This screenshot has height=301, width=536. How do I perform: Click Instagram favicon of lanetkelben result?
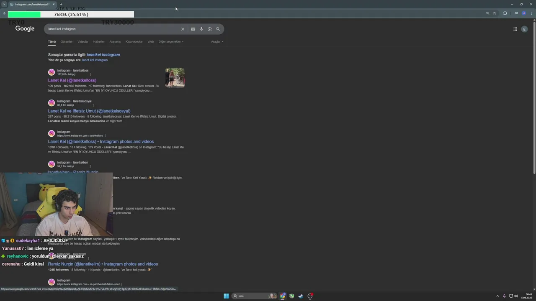click(52, 164)
